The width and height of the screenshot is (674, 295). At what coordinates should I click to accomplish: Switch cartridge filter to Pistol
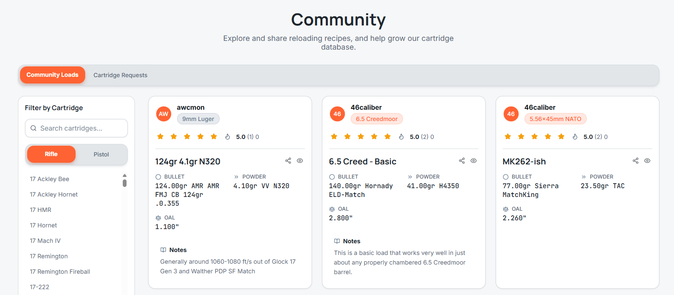101,154
